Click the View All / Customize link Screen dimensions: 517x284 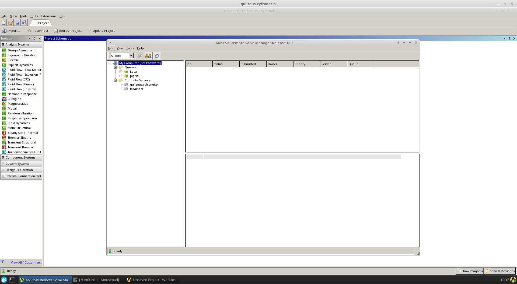click(26, 262)
